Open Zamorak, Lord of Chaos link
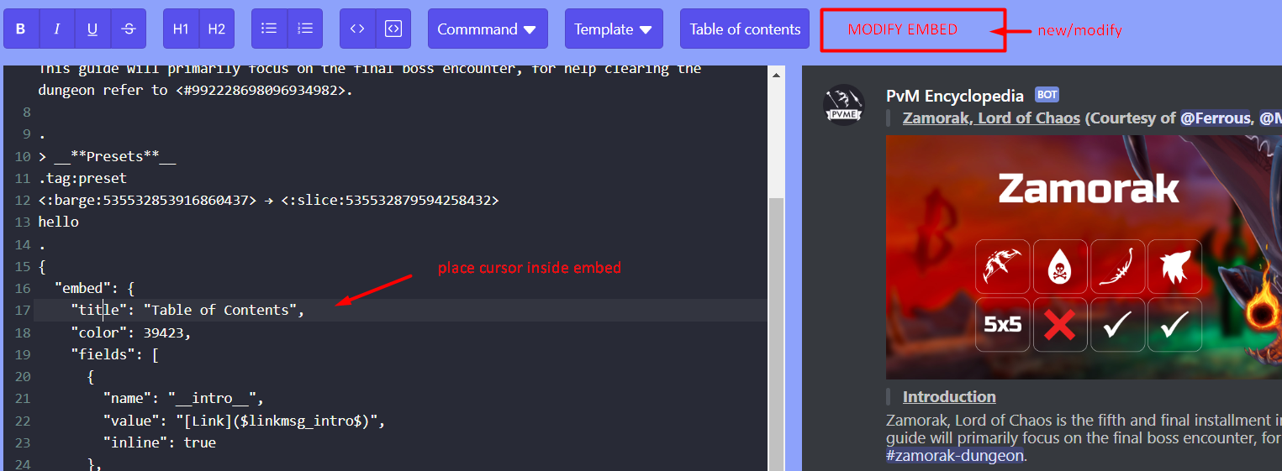Viewport: 1282px width, 471px height. pos(991,118)
